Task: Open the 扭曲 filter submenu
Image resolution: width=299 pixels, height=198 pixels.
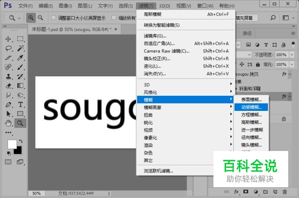Action: point(185,115)
